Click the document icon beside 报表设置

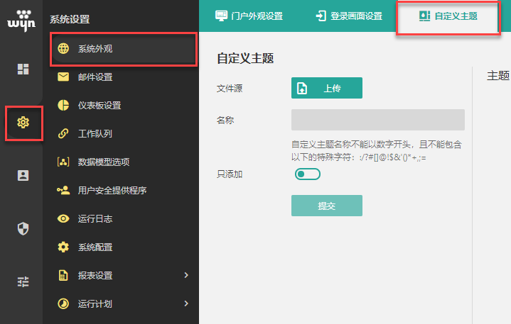pos(63,275)
